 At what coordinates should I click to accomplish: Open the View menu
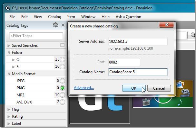pos(38,17)
